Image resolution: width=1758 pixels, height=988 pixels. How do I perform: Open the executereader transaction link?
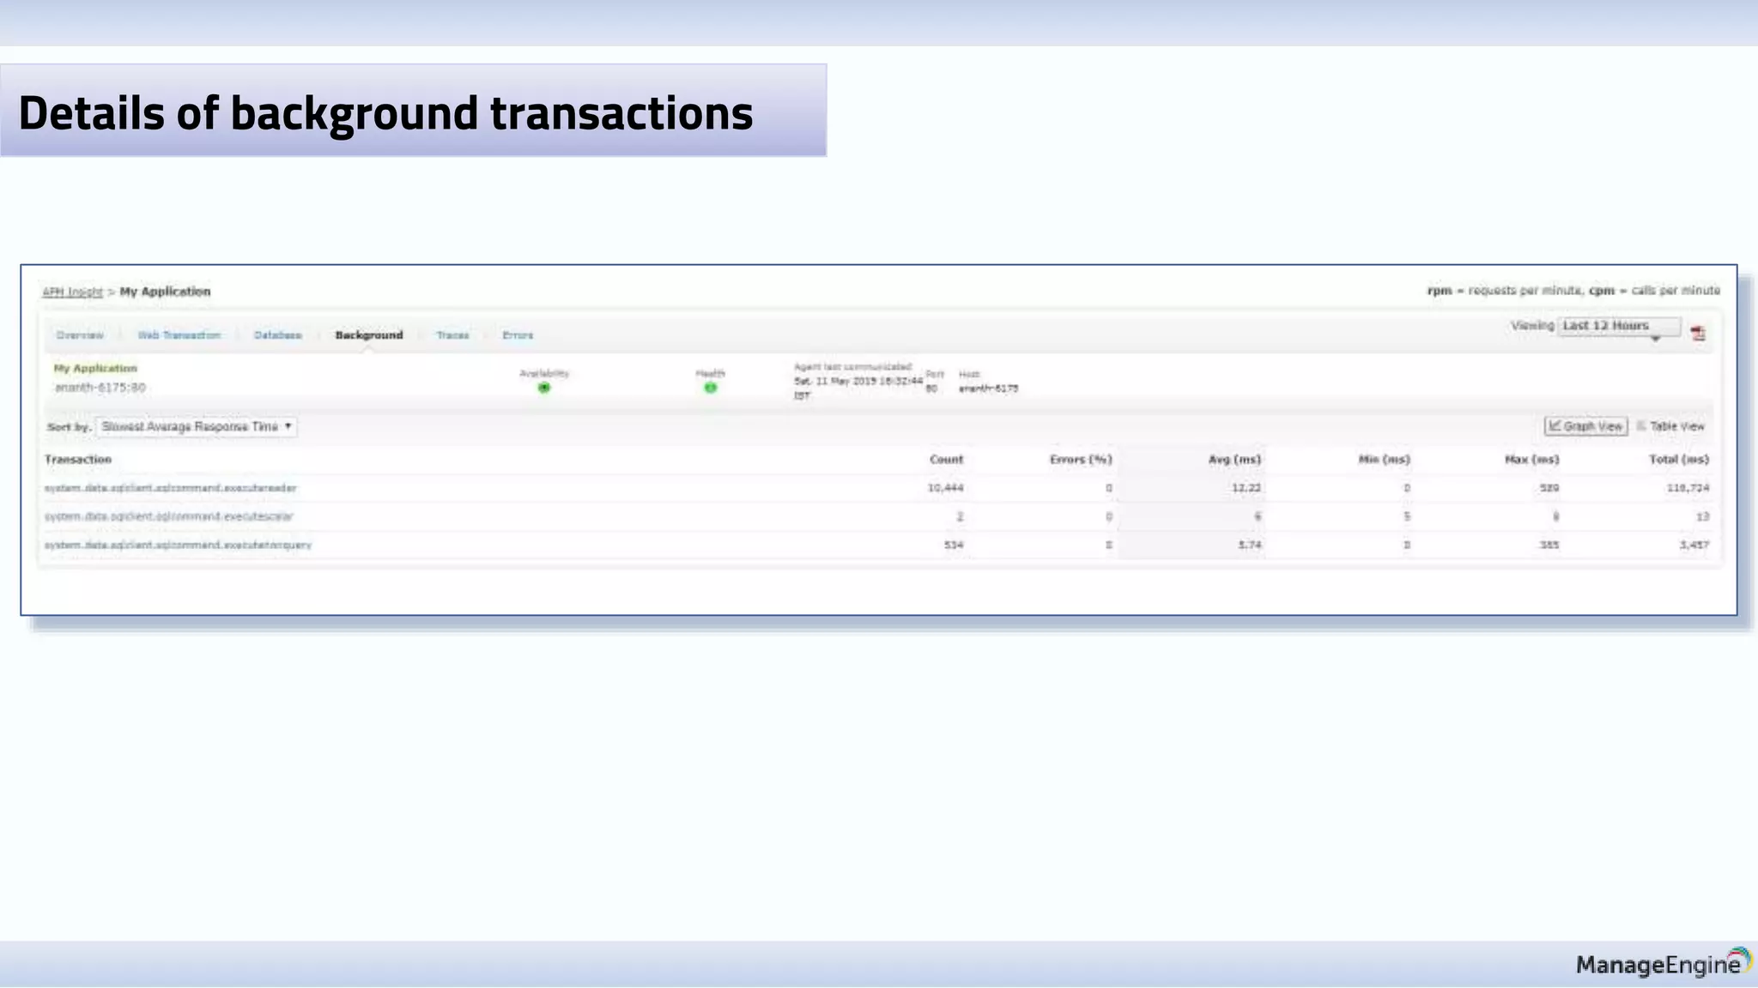click(171, 488)
